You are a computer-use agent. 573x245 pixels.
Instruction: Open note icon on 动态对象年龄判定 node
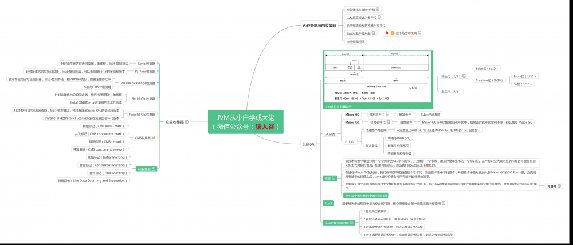coord(374,33)
